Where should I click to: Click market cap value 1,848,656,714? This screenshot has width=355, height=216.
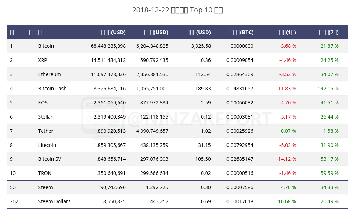pos(110,159)
